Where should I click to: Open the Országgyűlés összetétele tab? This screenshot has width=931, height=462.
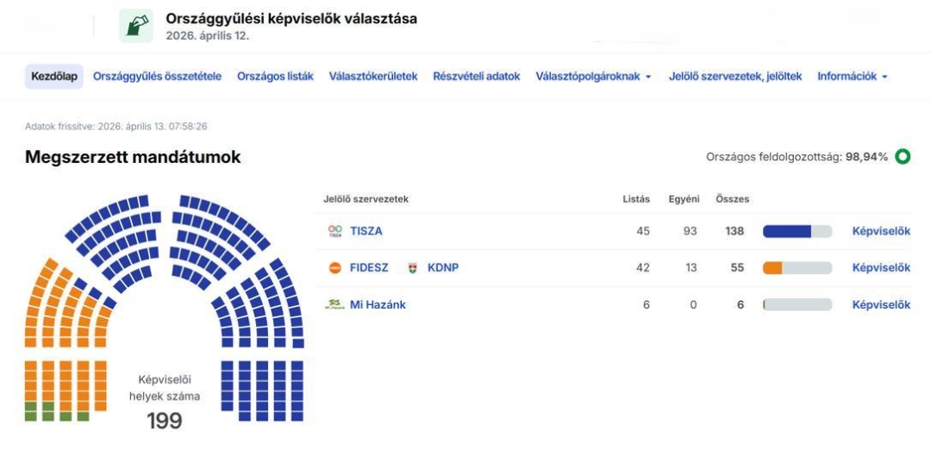pyautogui.click(x=157, y=76)
